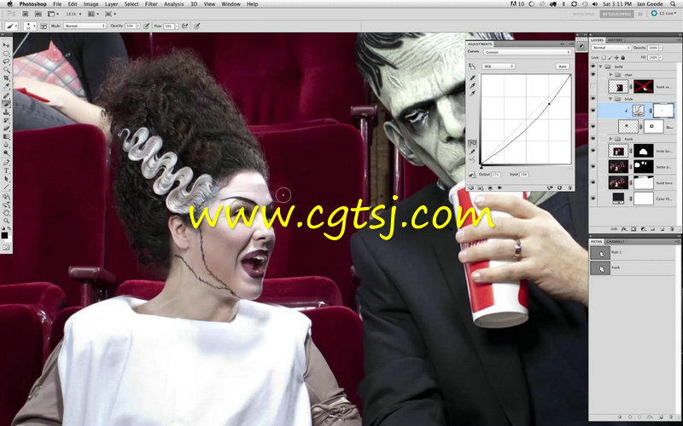The height and width of the screenshot is (426, 683).
Task: Click the foreground color swatch
Action: 4,235
